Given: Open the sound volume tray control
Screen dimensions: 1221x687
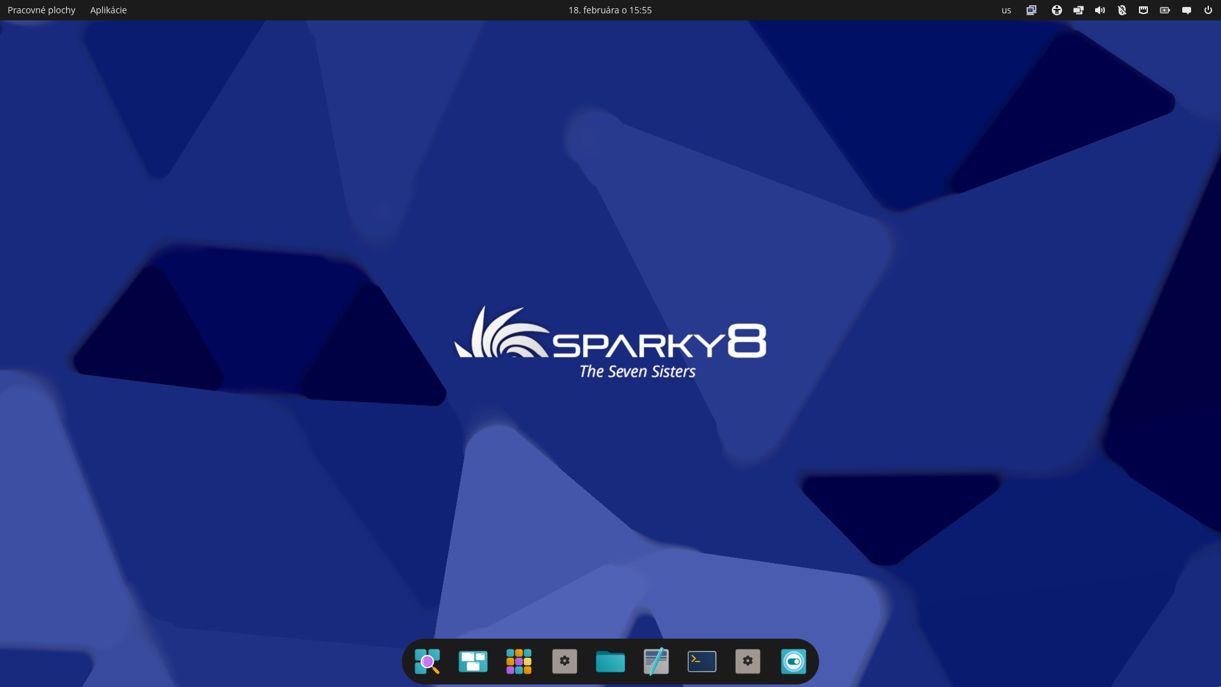Looking at the screenshot, I should click(x=1100, y=10).
